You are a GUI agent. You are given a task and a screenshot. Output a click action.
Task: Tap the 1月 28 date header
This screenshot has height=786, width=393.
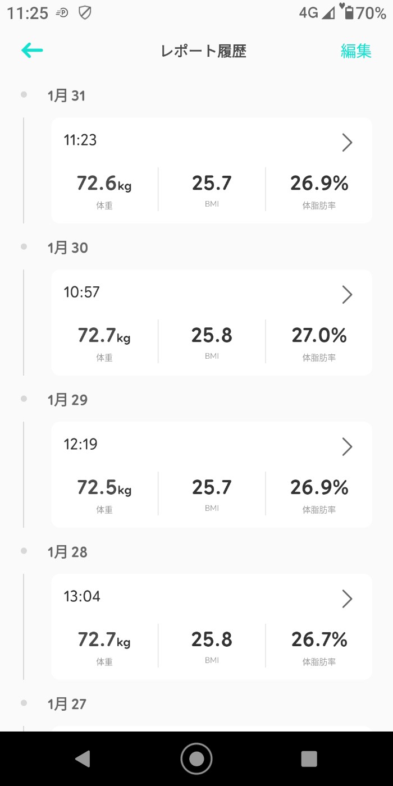pos(67,552)
